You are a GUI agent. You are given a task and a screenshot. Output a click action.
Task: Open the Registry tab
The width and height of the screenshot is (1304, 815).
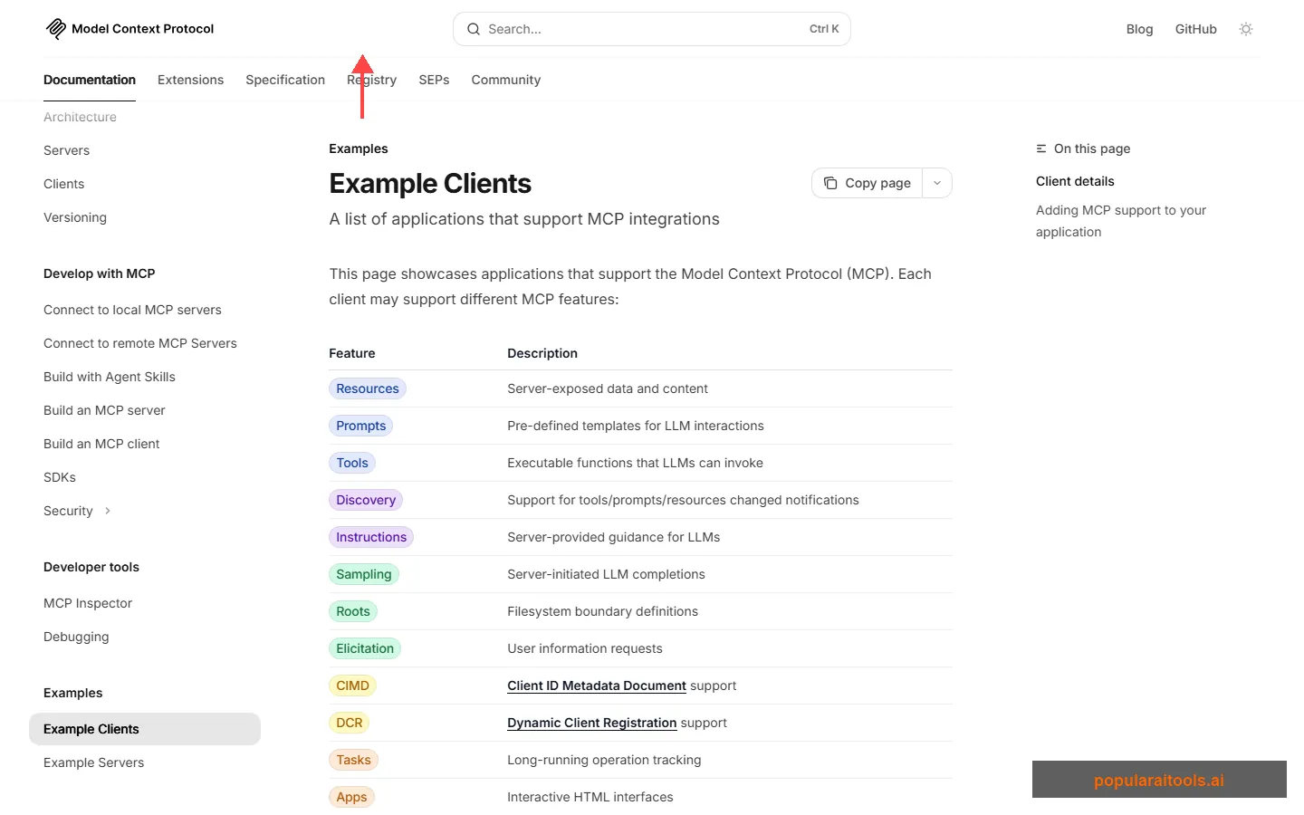(371, 80)
